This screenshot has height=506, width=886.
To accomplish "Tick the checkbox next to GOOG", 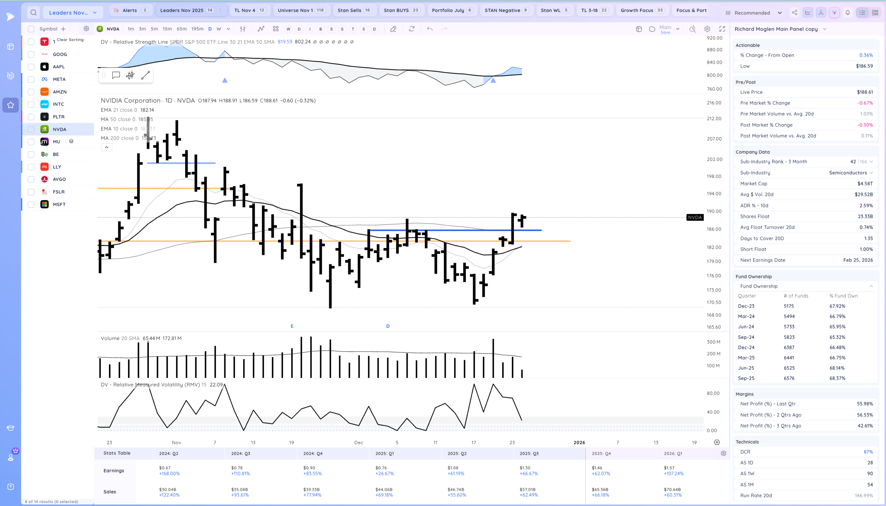I will [31, 54].
